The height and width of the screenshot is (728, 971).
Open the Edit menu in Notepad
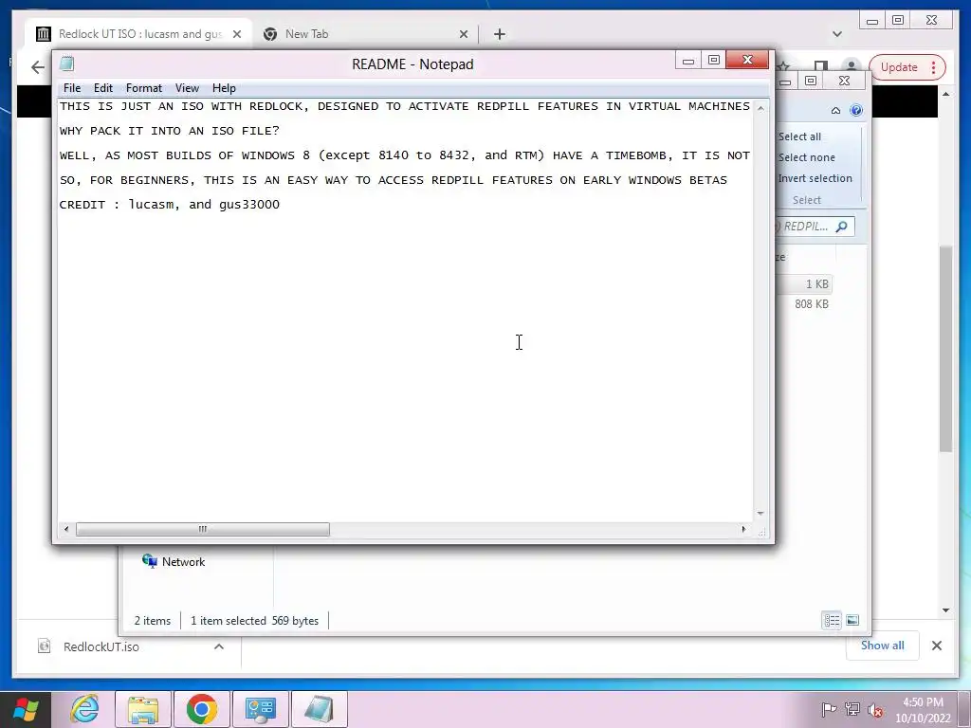click(x=102, y=88)
